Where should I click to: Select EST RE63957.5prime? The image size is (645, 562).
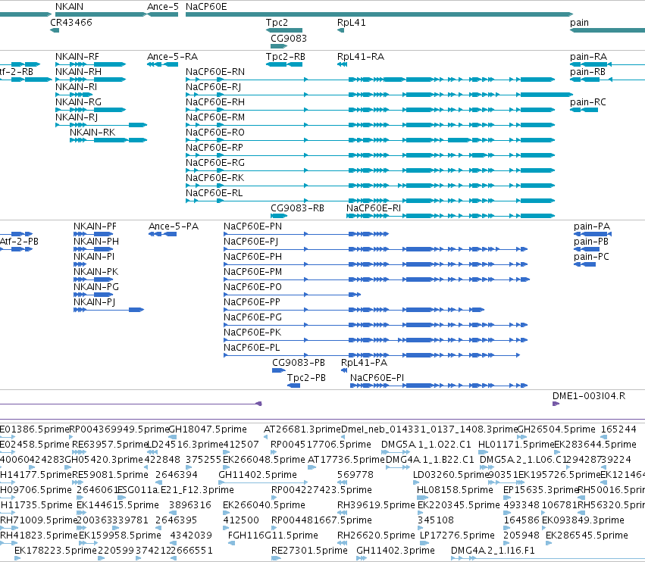[110, 445]
